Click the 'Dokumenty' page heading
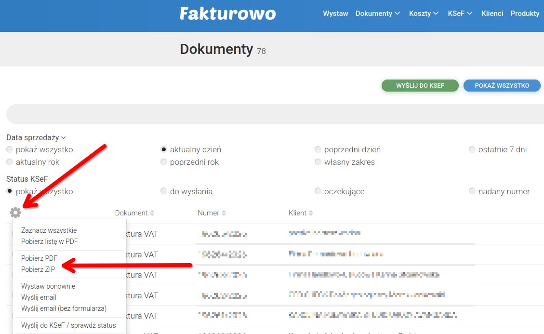 (x=216, y=49)
